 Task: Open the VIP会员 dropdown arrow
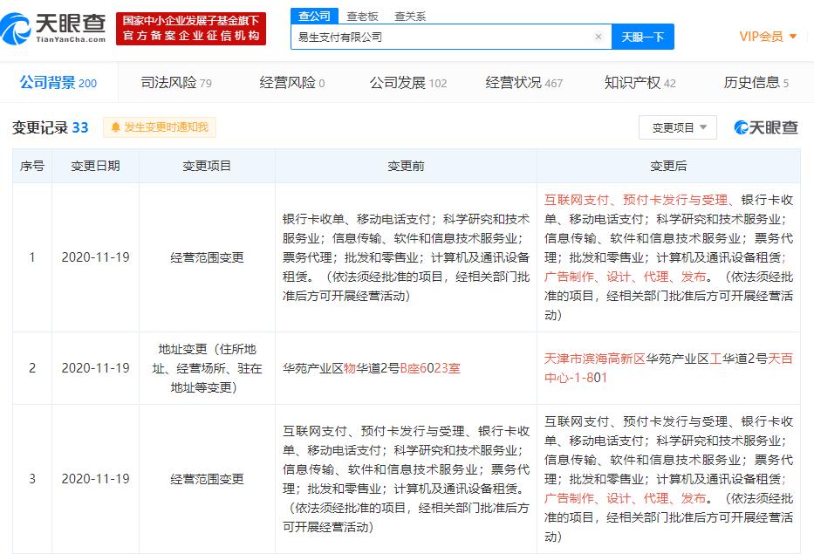(x=793, y=37)
